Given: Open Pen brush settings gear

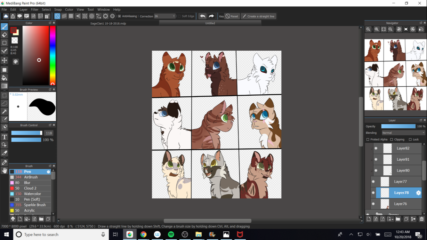Looking at the screenshot, I should click(49, 172).
